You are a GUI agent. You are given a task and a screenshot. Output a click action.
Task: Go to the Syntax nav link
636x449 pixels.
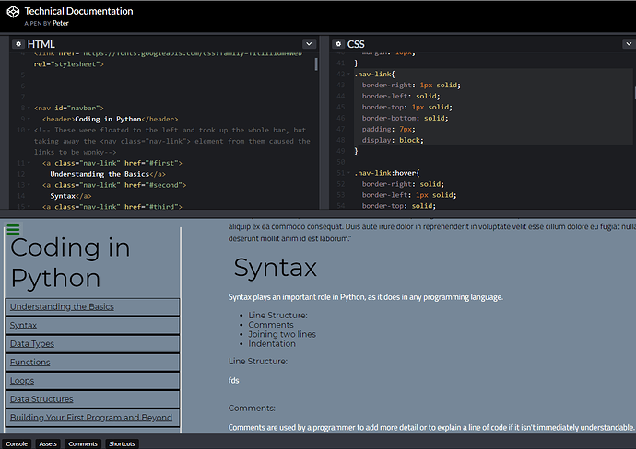click(23, 326)
